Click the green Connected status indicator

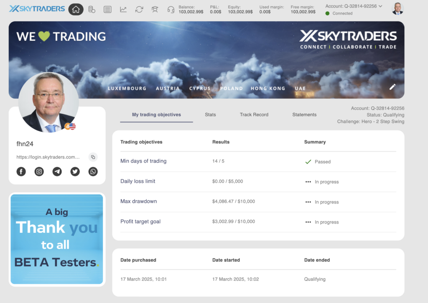[x=328, y=13]
